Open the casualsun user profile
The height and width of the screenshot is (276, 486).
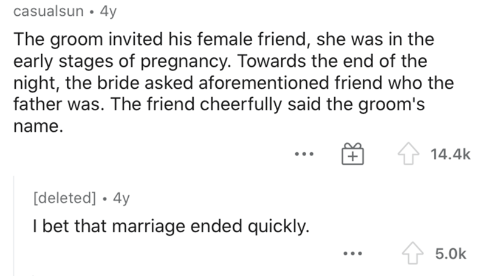pyautogui.click(x=49, y=12)
